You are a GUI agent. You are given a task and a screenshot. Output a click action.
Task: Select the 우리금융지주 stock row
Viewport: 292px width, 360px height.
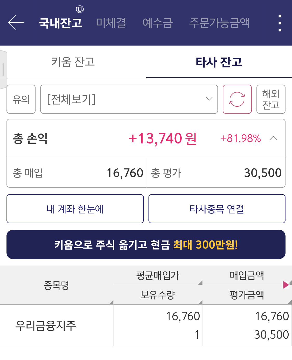(46, 325)
